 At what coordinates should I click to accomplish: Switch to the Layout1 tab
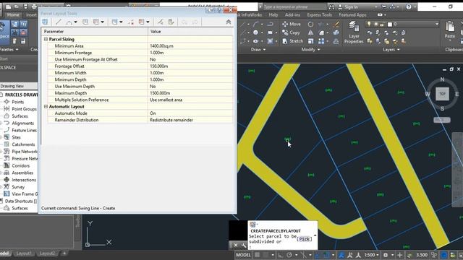click(x=24, y=253)
